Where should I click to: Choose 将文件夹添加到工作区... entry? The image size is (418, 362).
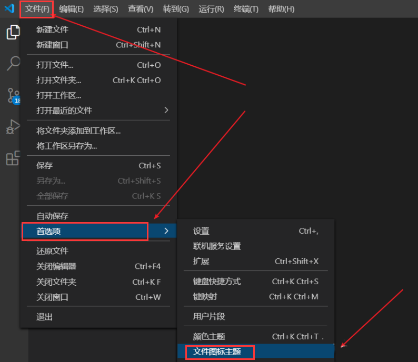coord(98,131)
